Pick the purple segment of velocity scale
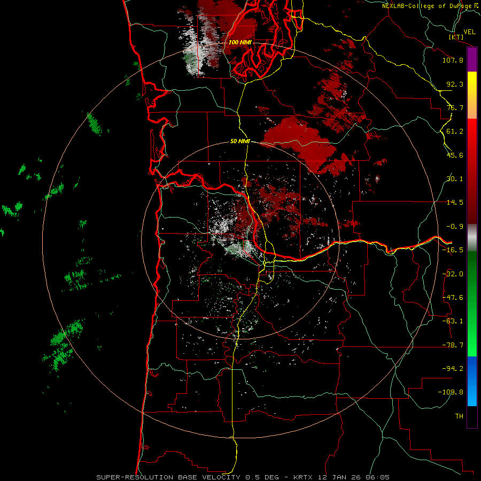 click(472, 59)
